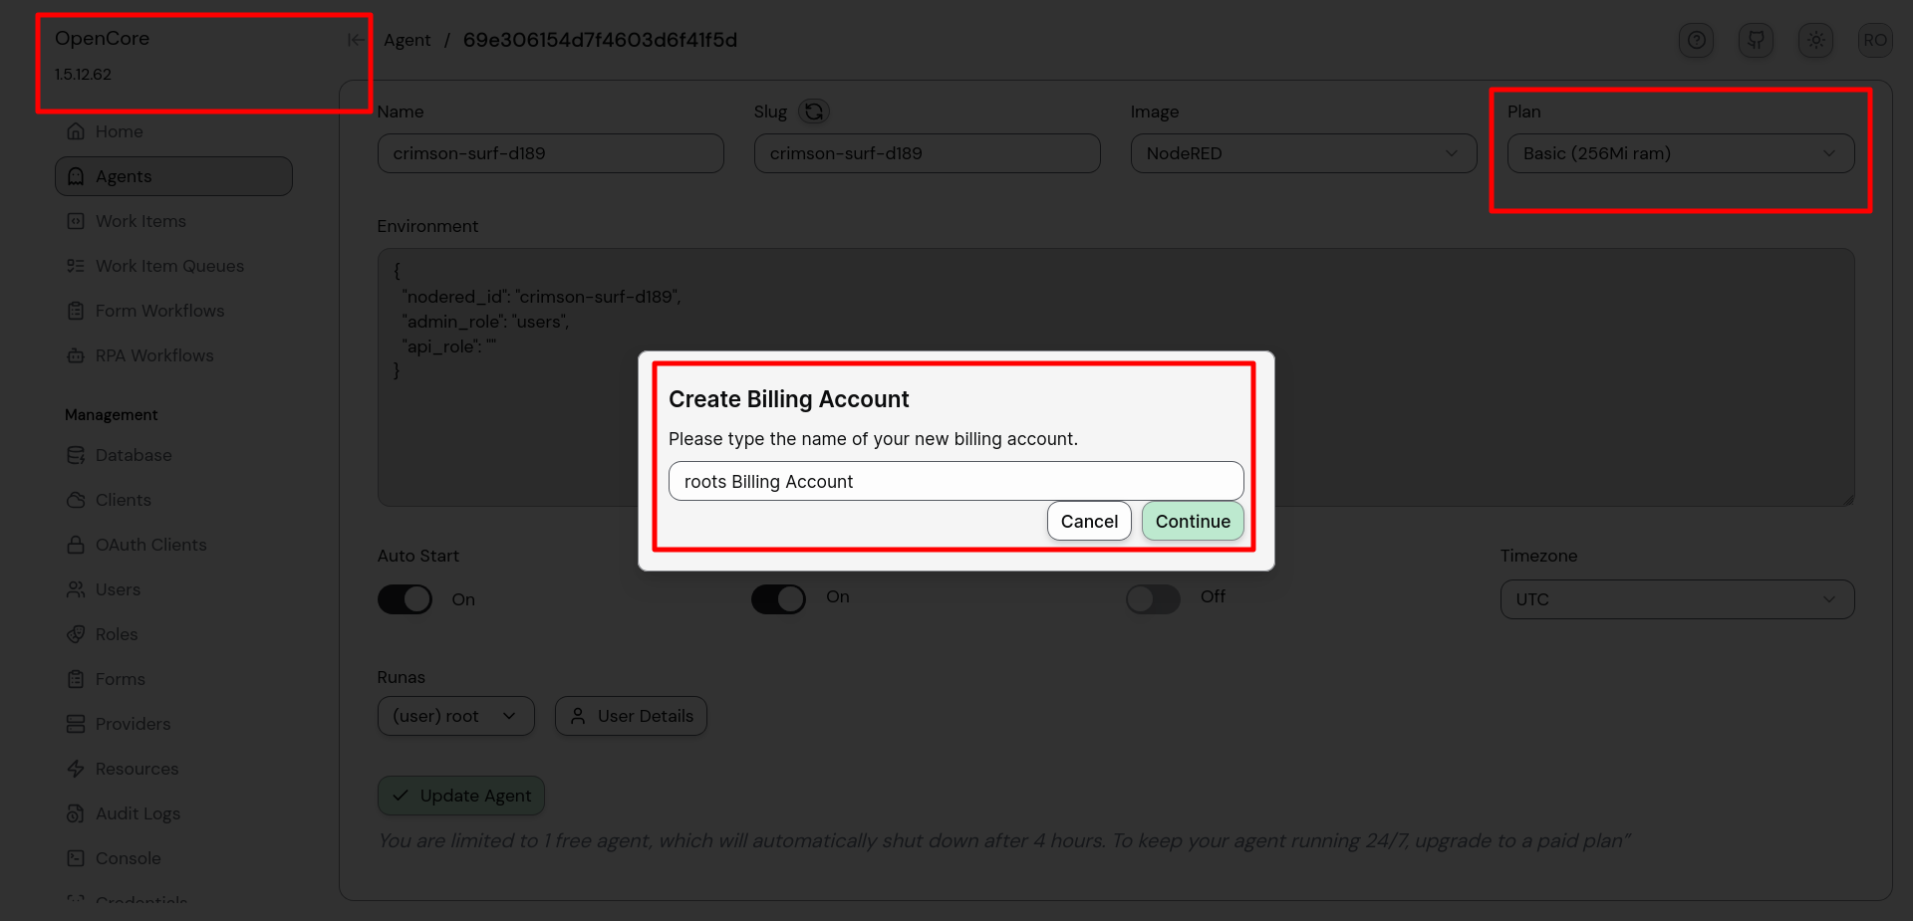
Task: Open Database from the sidebar
Action: click(x=134, y=455)
